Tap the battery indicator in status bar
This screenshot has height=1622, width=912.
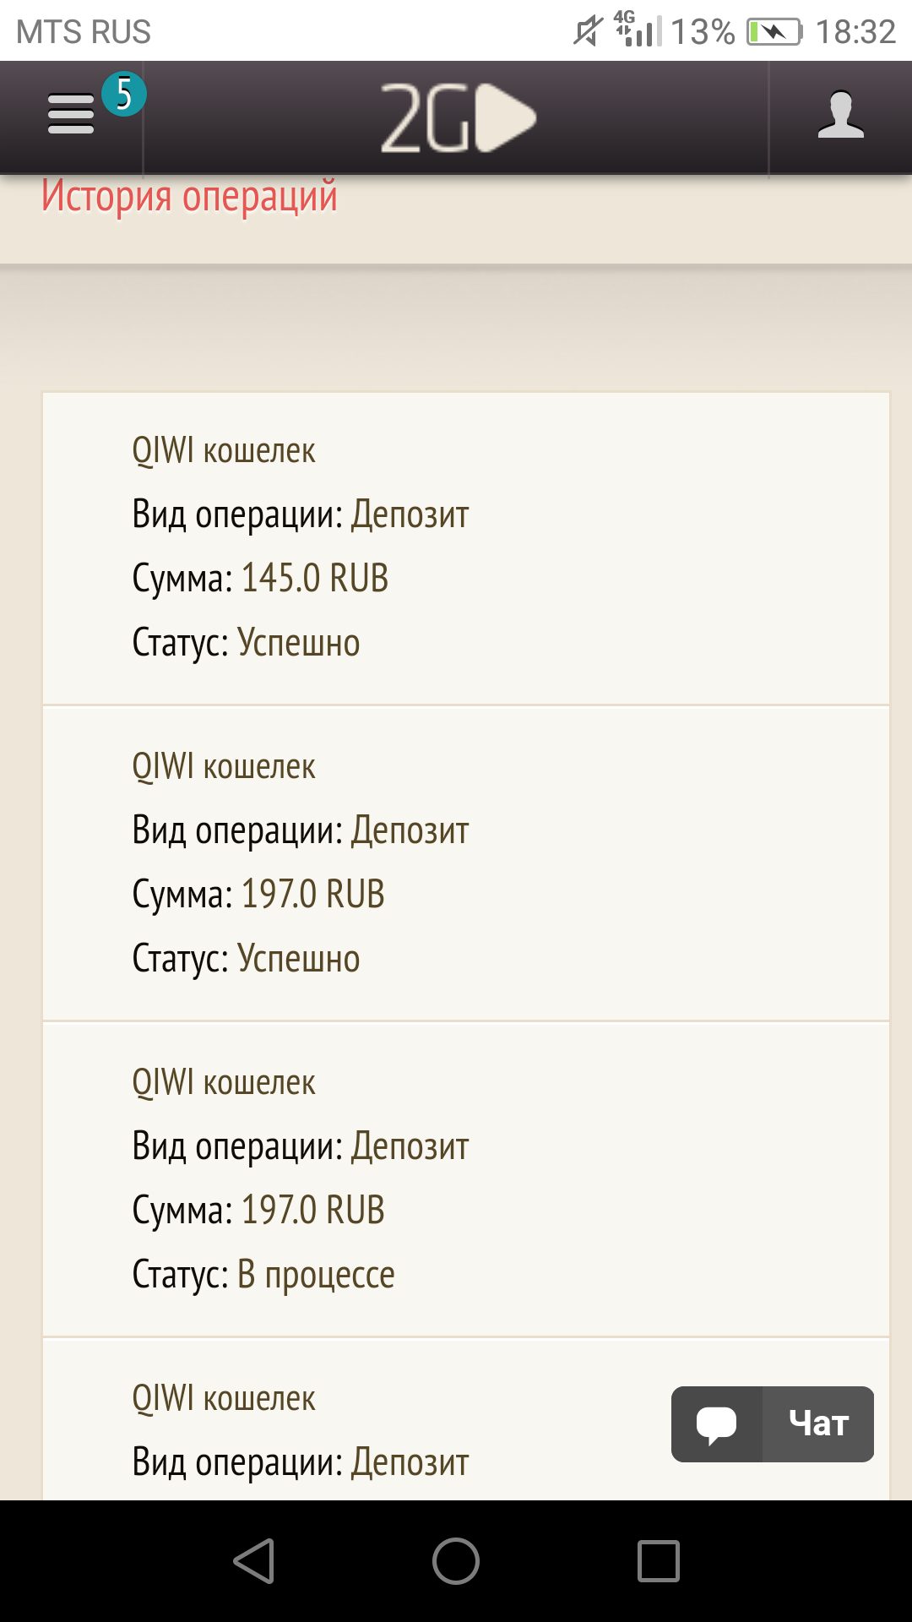point(774,32)
